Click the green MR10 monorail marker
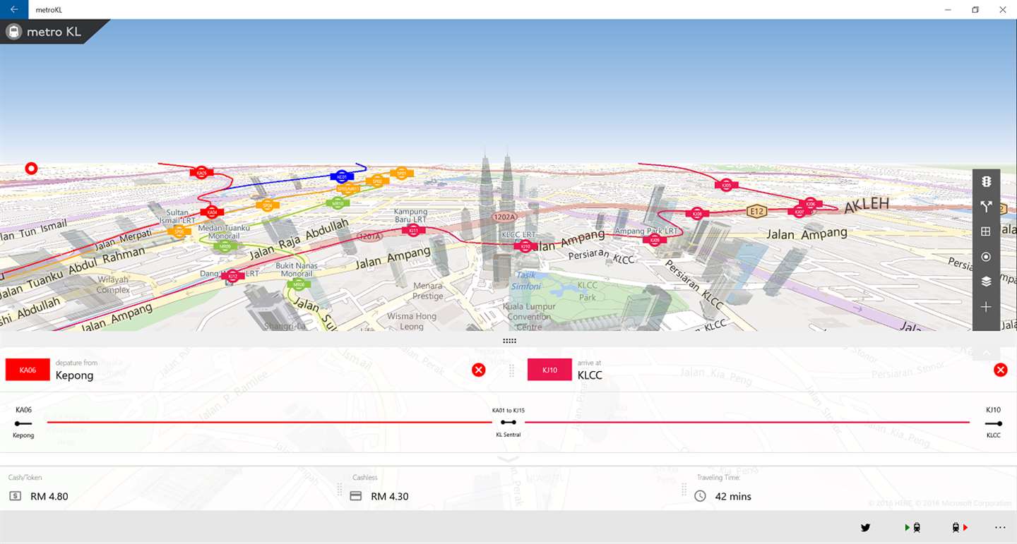Screen dimensions: 1017x544 pos(338,203)
